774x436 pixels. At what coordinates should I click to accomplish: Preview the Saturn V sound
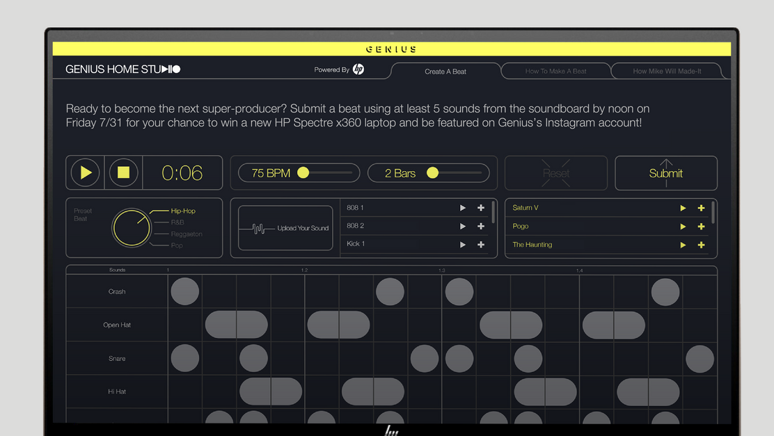pos(683,207)
